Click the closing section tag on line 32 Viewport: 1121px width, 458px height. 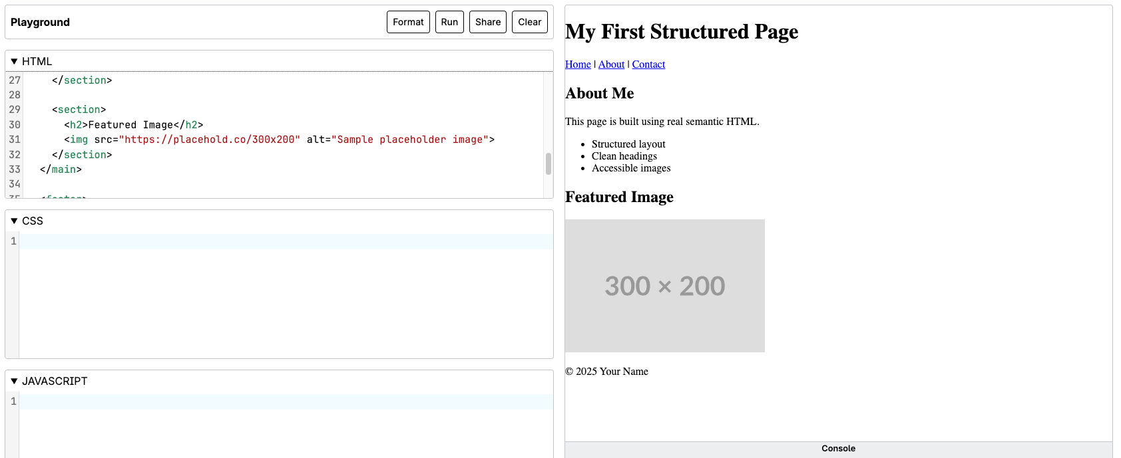coord(82,155)
